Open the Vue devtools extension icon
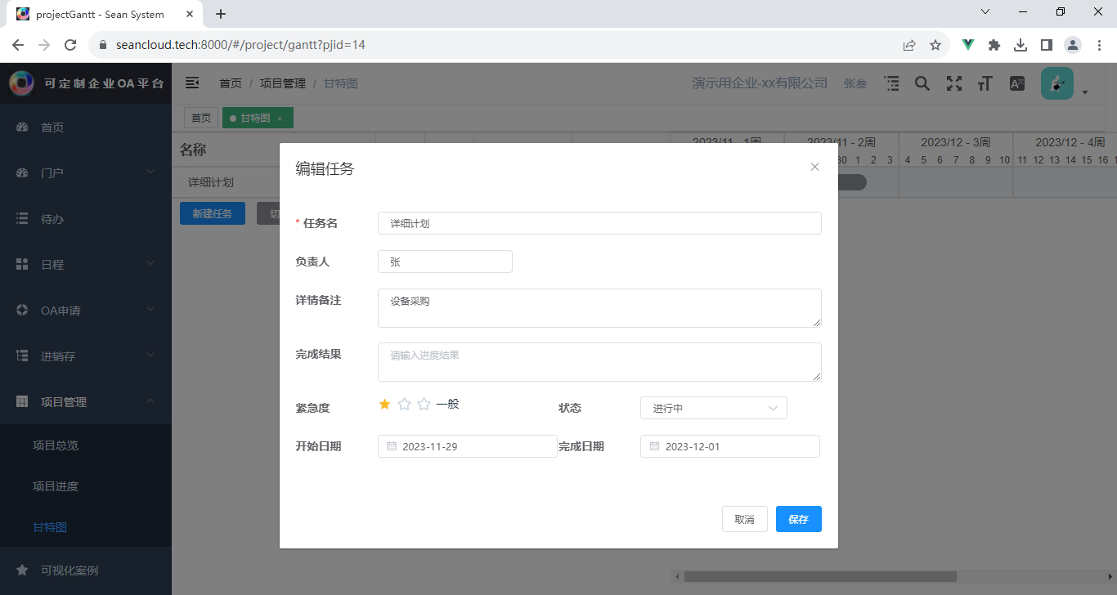1117x595 pixels. coord(968,45)
